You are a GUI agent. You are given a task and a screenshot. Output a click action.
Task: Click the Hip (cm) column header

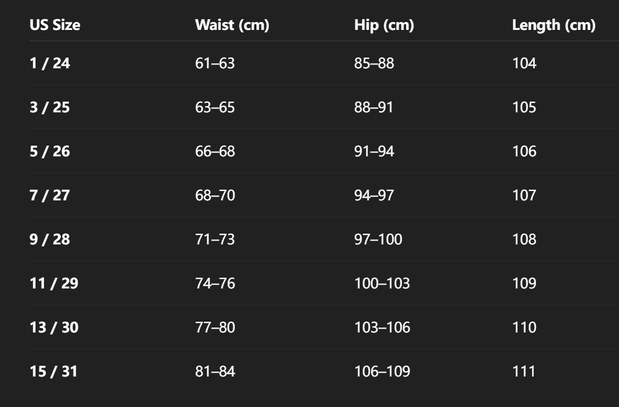coord(384,26)
